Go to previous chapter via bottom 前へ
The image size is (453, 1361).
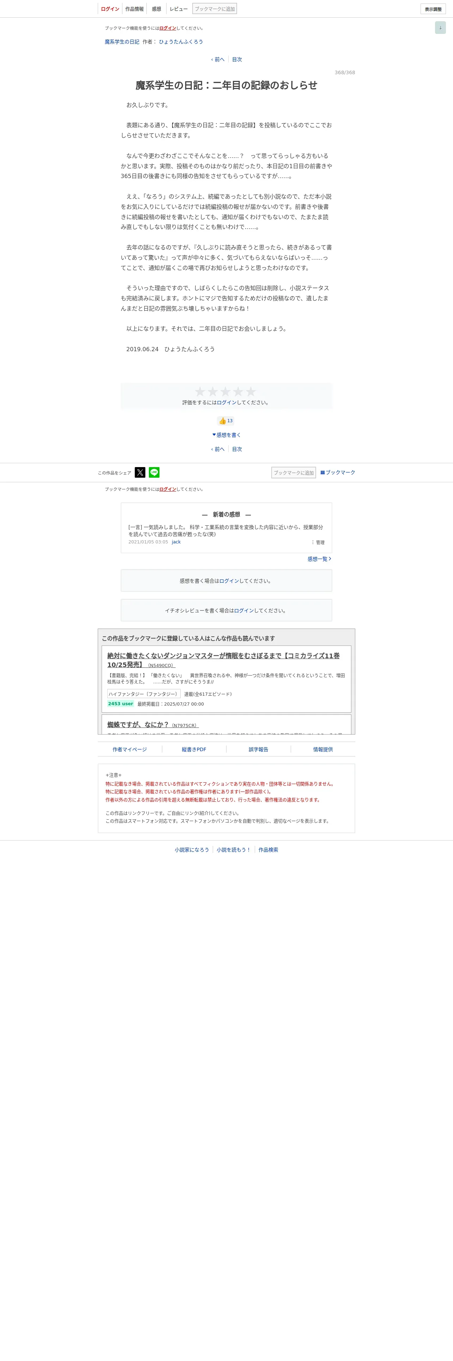[x=218, y=449]
